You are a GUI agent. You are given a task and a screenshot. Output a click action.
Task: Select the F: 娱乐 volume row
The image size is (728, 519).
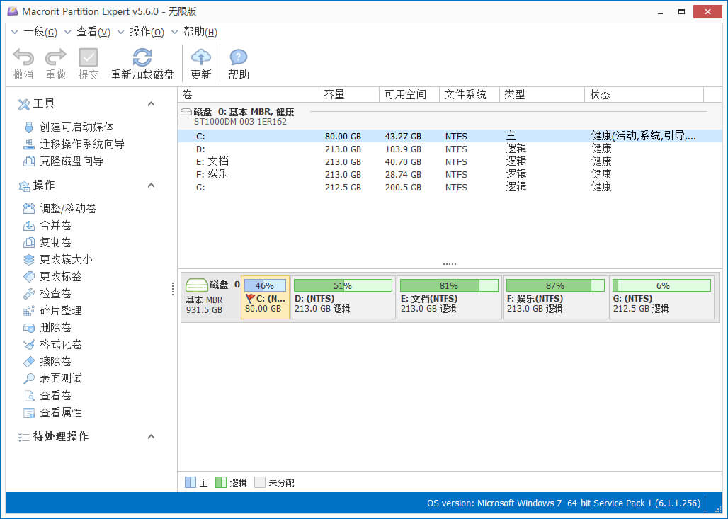pyautogui.click(x=450, y=175)
